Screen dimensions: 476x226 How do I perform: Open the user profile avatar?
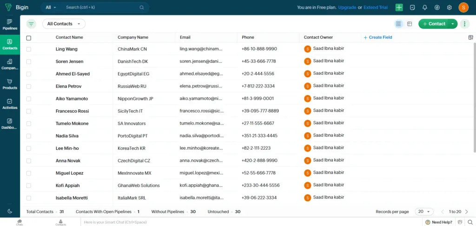[x=463, y=7]
